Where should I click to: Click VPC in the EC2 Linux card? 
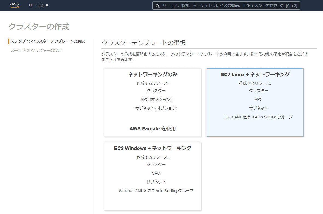coord(259,99)
